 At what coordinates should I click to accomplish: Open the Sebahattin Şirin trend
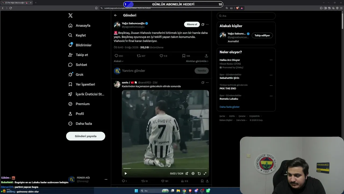tap(229, 78)
